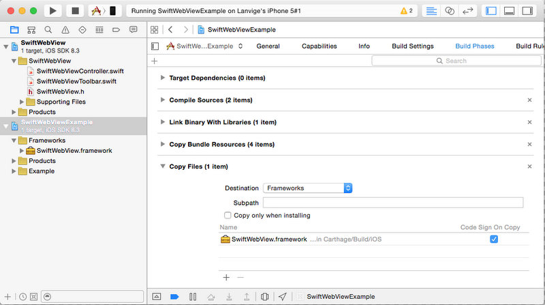Expand Copy Bundle Resources section
The width and height of the screenshot is (545, 305).
click(162, 144)
